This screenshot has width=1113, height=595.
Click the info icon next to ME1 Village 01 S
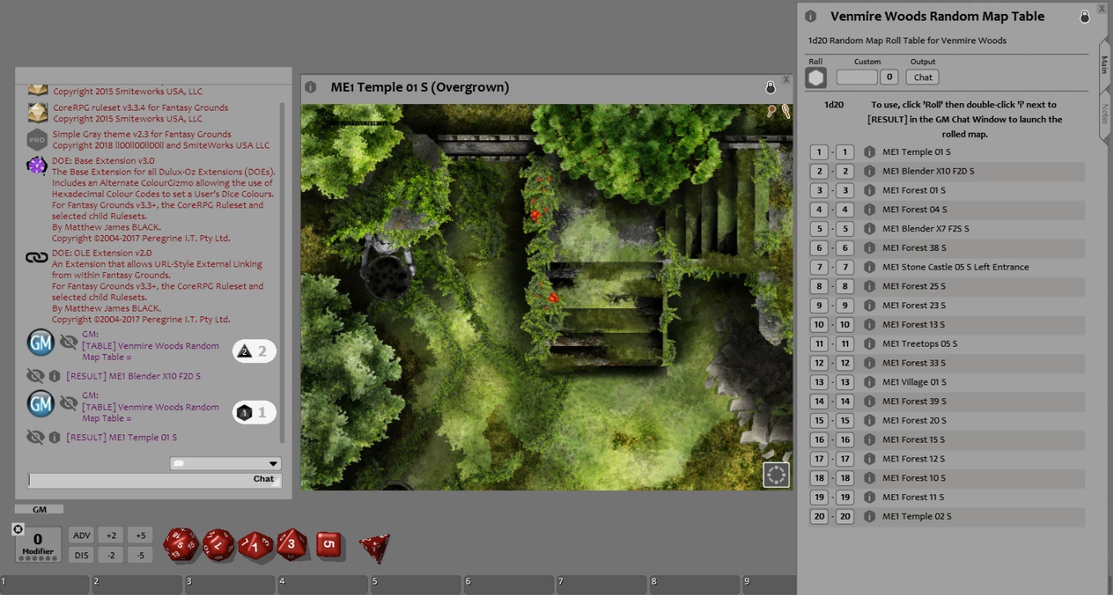[x=870, y=381]
